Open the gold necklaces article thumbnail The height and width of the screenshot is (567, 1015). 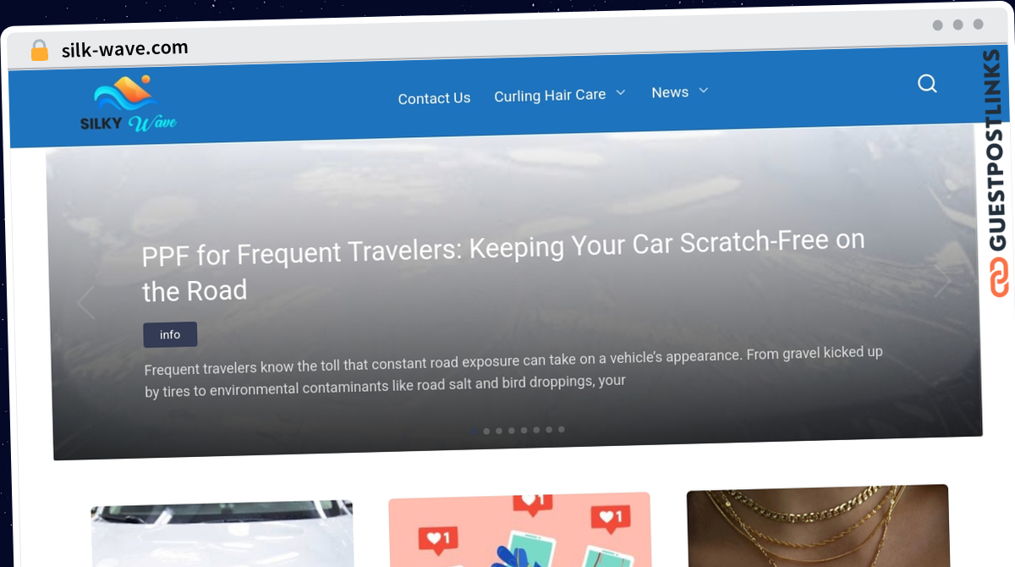click(x=818, y=526)
